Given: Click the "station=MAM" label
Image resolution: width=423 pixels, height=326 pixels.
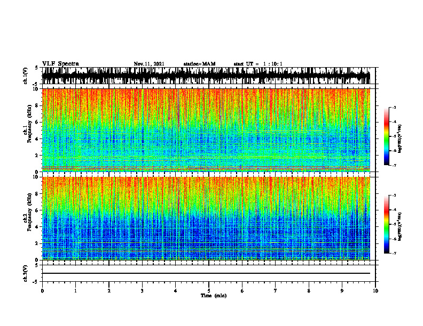Looking at the screenshot, I should (199, 64).
